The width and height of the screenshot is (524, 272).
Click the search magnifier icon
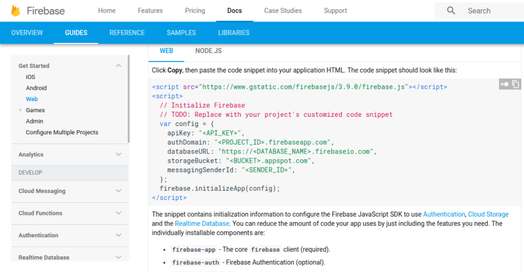point(451,10)
